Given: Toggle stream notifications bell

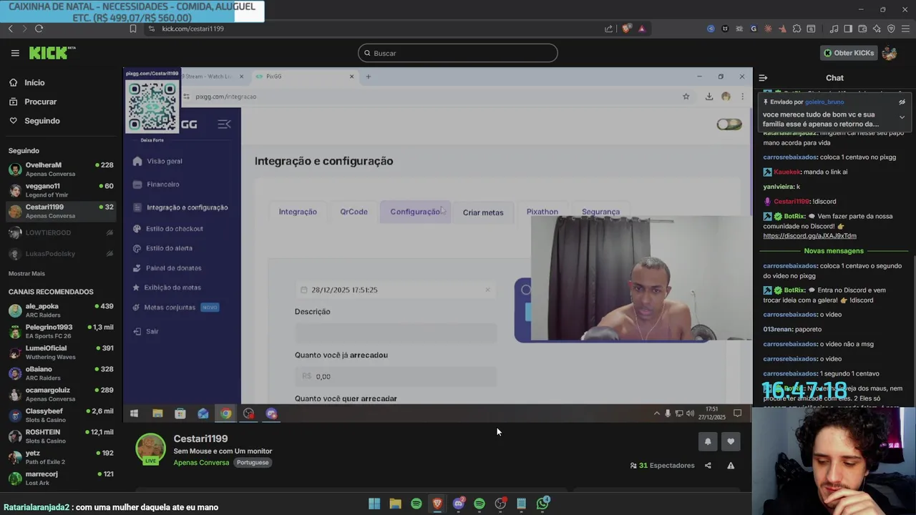Looking at the screenshot, I should 708,441.
